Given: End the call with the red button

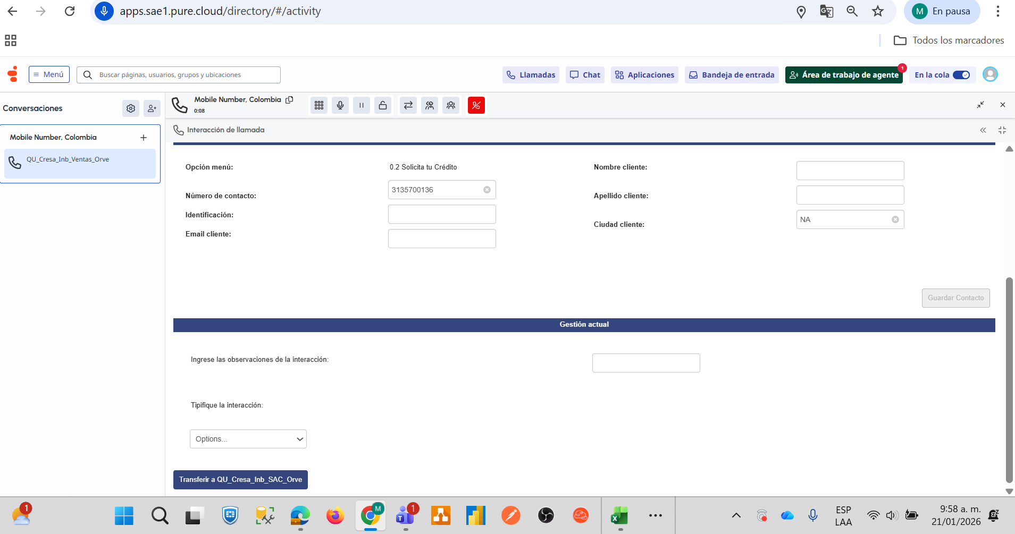Looking at the screenshot, I should coord(476,105).
